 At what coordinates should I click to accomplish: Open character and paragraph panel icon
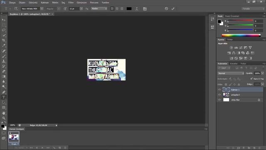pos(145,9)
